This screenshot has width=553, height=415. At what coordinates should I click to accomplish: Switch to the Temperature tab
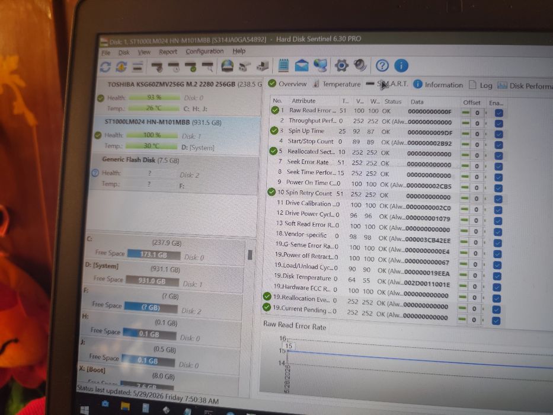(x=337, y=84)
